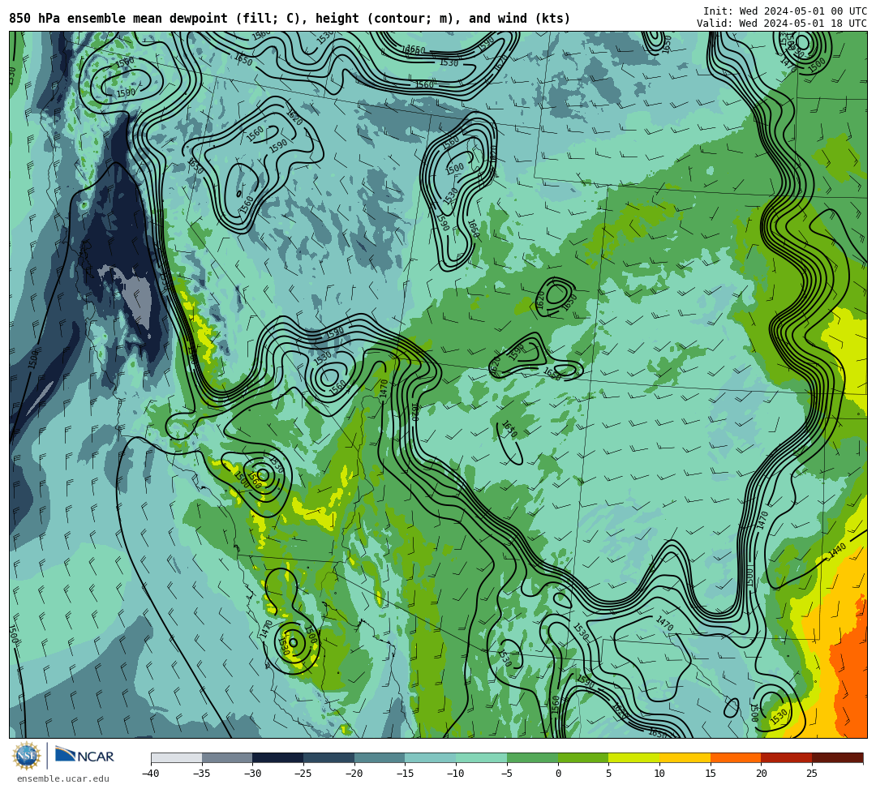Click the 0 colorbar tick label
Viewport: 876px width, 789px height.
tap(558, 774)
